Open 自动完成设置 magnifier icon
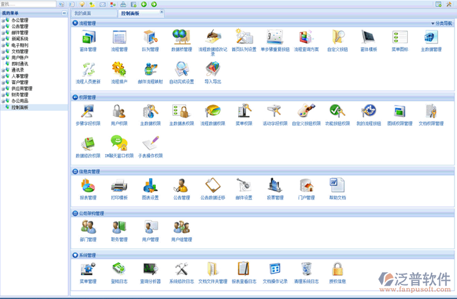457x299 pixels. [182, 69]
